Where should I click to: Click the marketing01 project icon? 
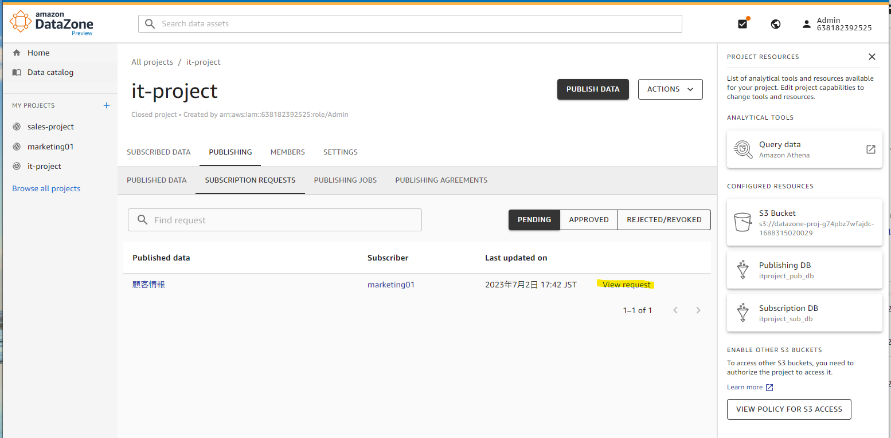coord(17,147)
